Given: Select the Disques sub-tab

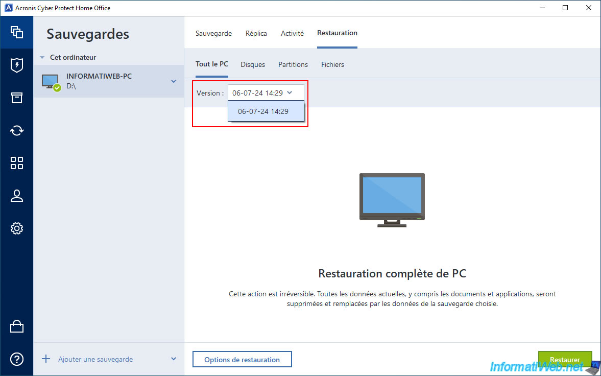Looking at the screenshot, I should pyautogui.click(x=253, y=64).
